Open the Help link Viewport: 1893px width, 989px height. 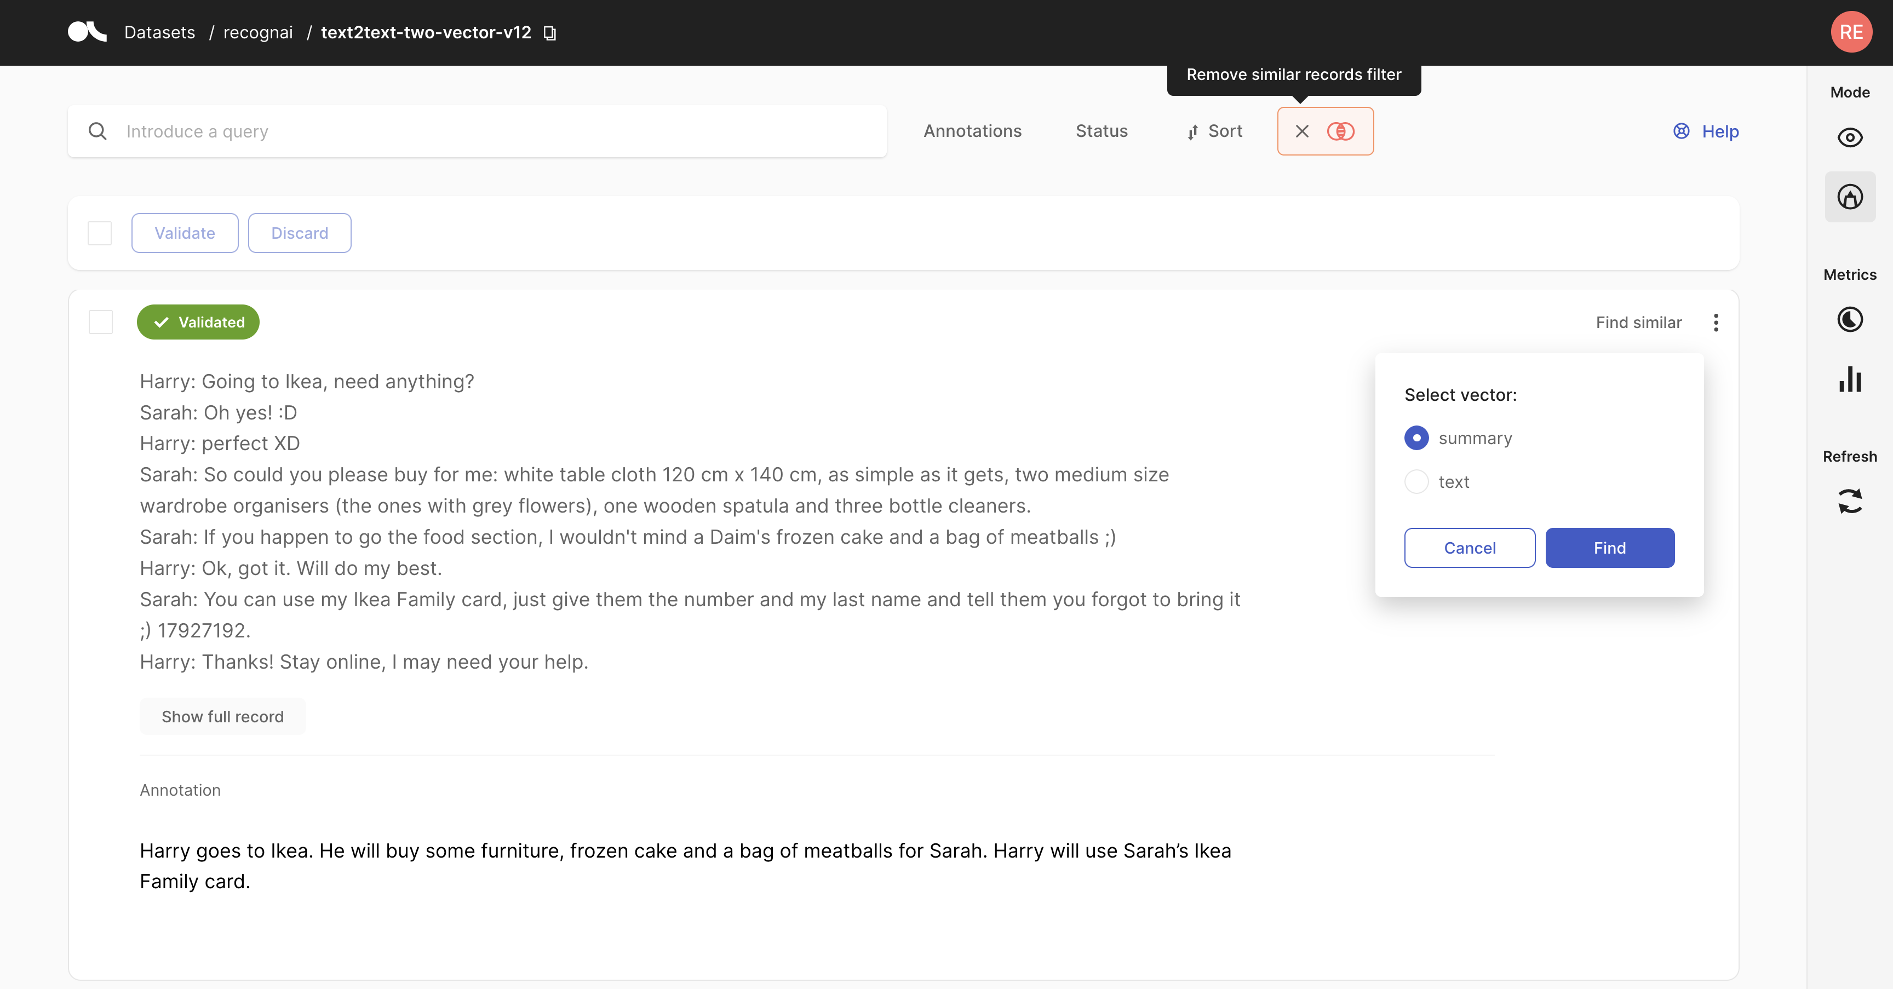[x=1720, y=131]
